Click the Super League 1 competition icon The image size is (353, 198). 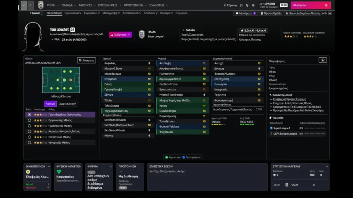(271, 128)
